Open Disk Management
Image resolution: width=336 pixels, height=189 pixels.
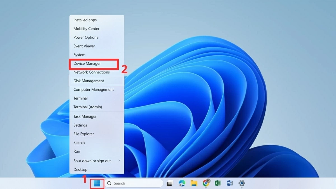[88, 81]
